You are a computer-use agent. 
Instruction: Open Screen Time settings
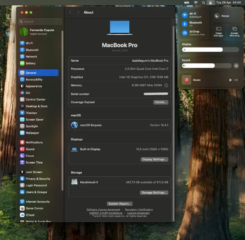point(38,163)
